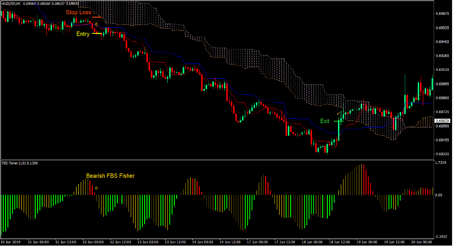453x246 pixels.
Task: Click the yellow checkmark above Exit
Action: point(338,113)
